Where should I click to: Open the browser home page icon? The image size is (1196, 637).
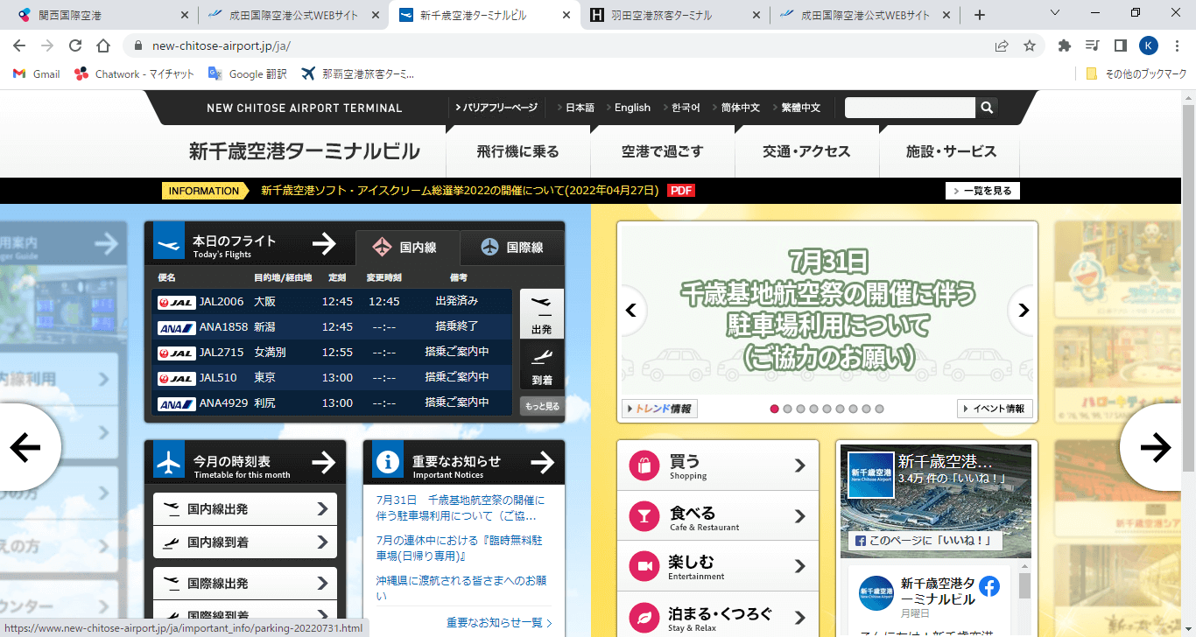[103, 45]
